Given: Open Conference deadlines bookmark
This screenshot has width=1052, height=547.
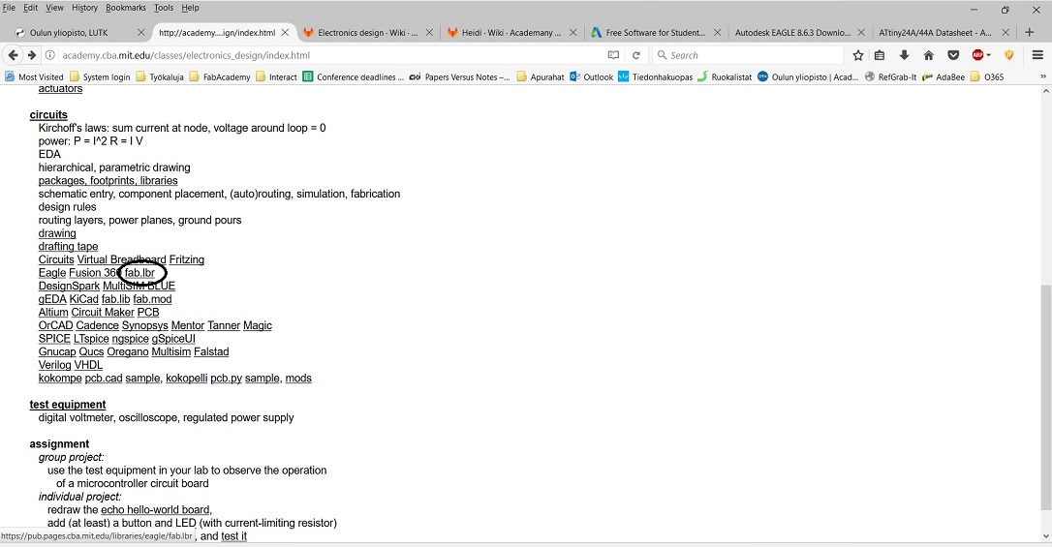Looking at the screenshot, I should point(354,77).
